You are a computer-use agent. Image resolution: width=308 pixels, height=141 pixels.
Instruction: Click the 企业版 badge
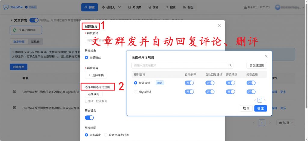(x=31, y=7)
